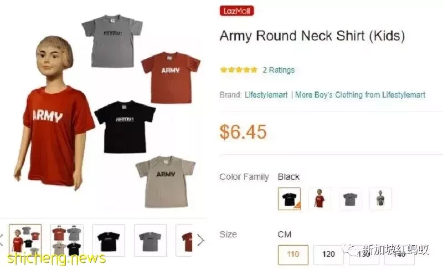443x269 pixels.
Task: Show the mannequin collage thumbnail
Action: point(25,240)
